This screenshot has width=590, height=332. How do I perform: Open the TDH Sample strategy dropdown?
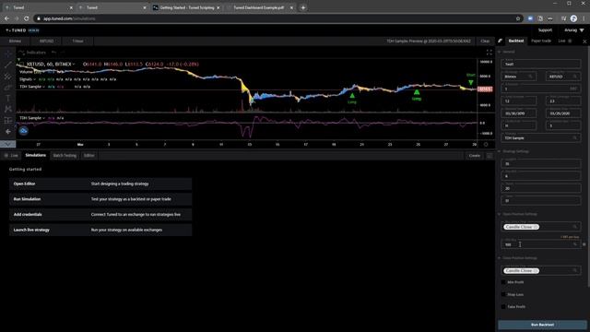click(541, 137)
